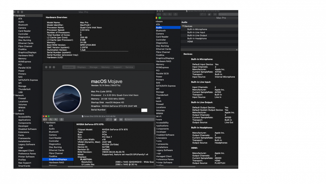Viewport: 326px width, 184px height.
Task: Select Hardware RAID in Graphics/Displays Preview window sidebar
Action: click(56, 162)
